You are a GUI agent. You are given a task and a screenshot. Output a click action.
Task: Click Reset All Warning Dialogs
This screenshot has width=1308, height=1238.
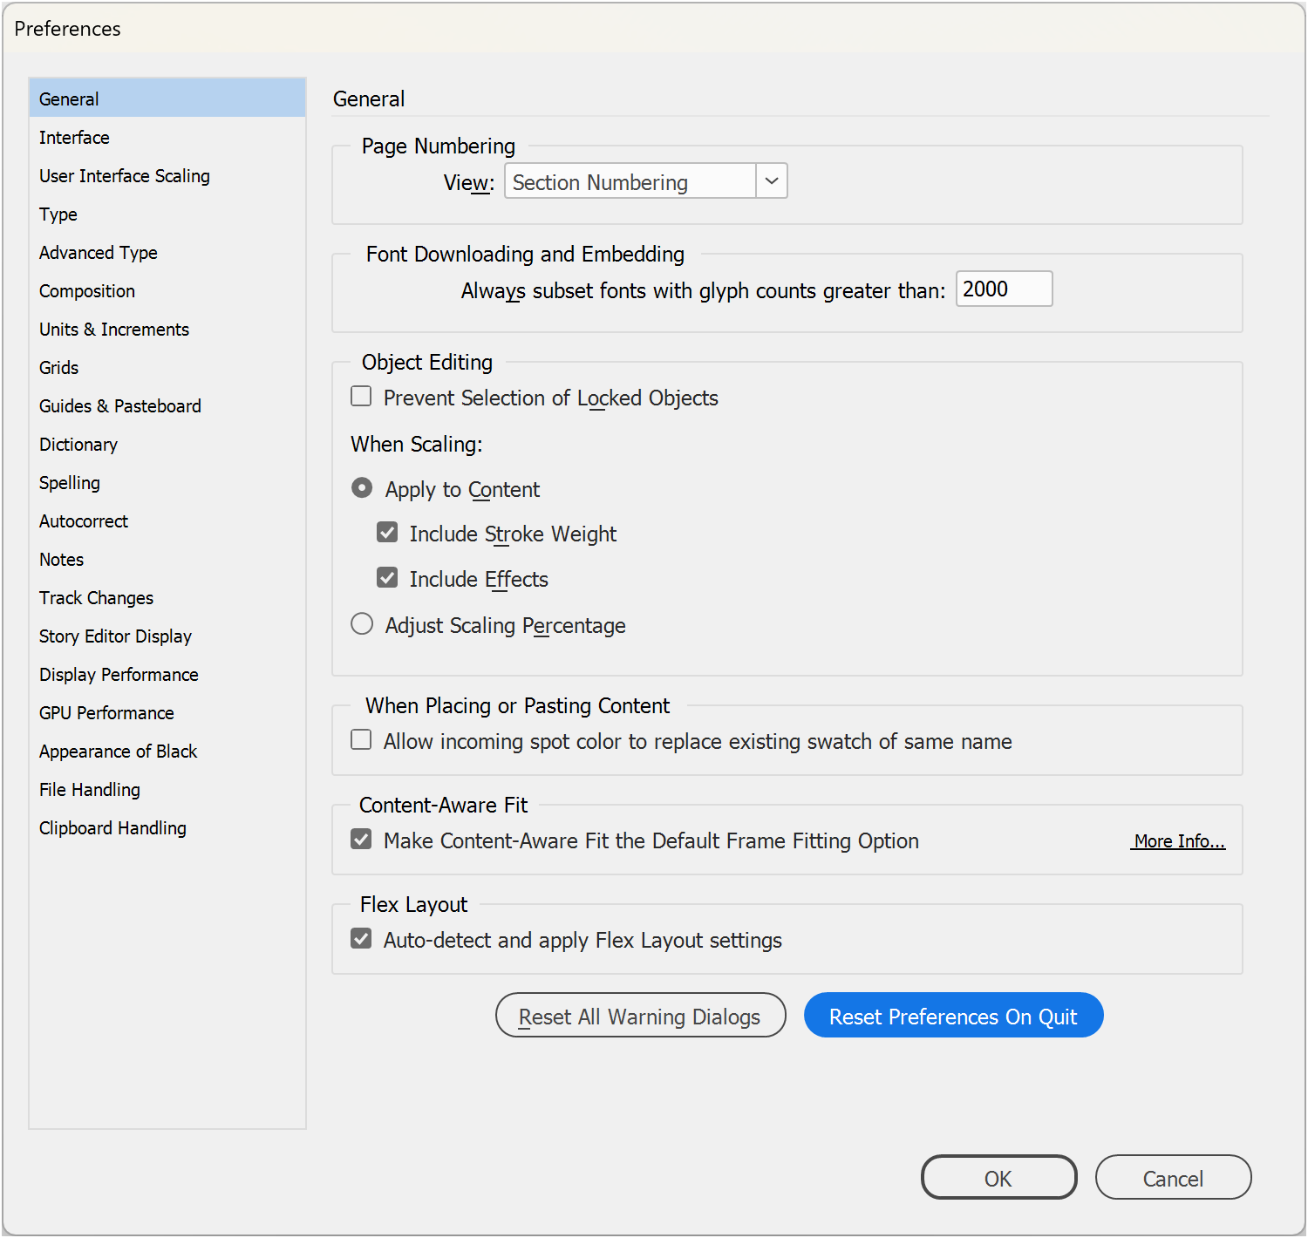pos(640,1016)
